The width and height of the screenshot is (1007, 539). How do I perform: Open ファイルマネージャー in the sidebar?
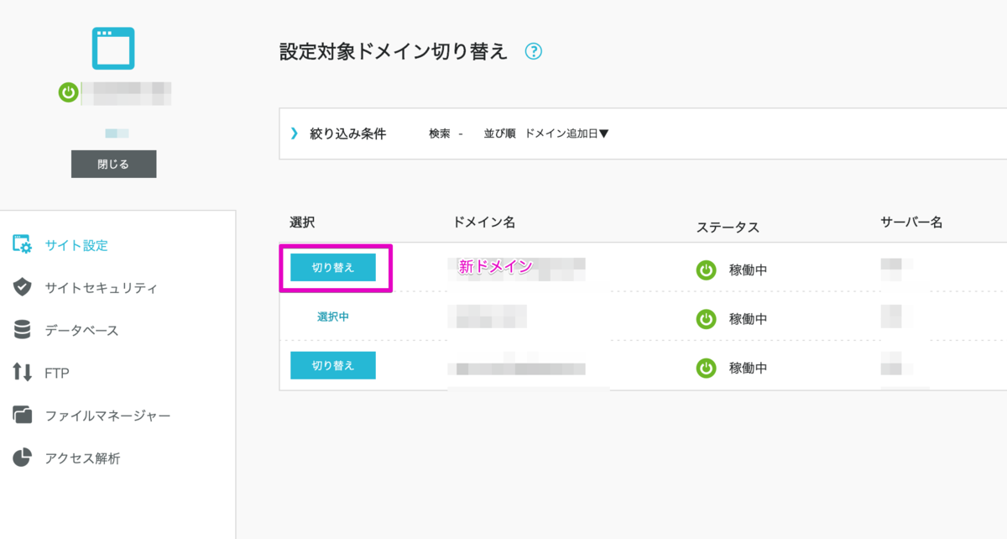point(107,416)
